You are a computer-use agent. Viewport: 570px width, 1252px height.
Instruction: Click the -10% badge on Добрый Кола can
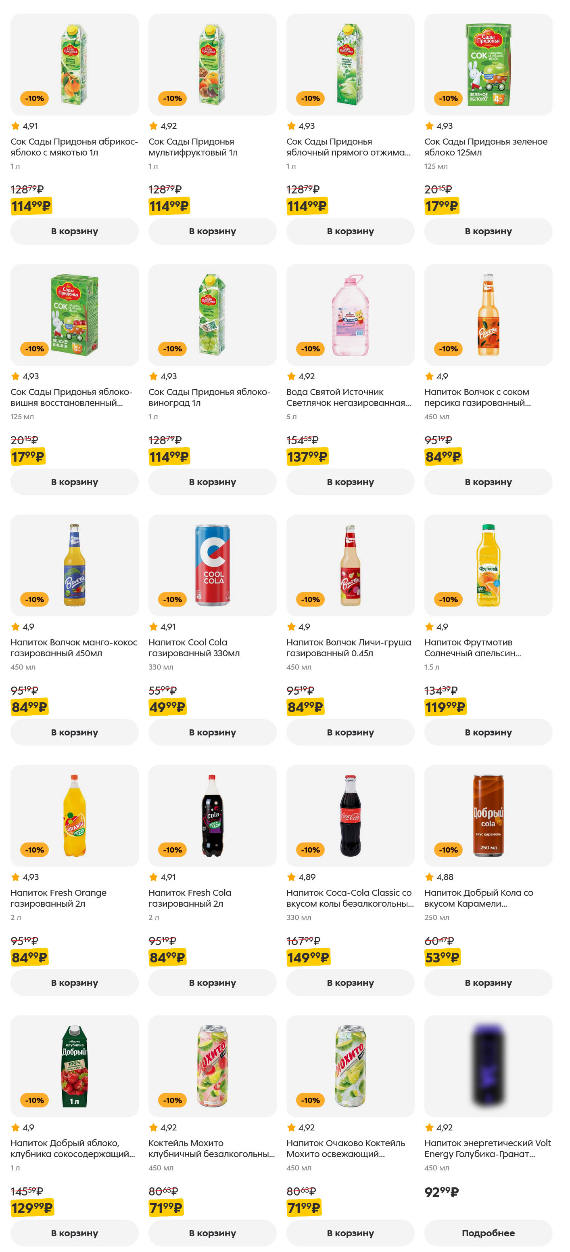pyautogui.click(x=448, y=850)
